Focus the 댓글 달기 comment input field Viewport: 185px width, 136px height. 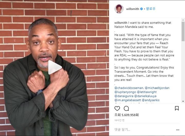144,130
